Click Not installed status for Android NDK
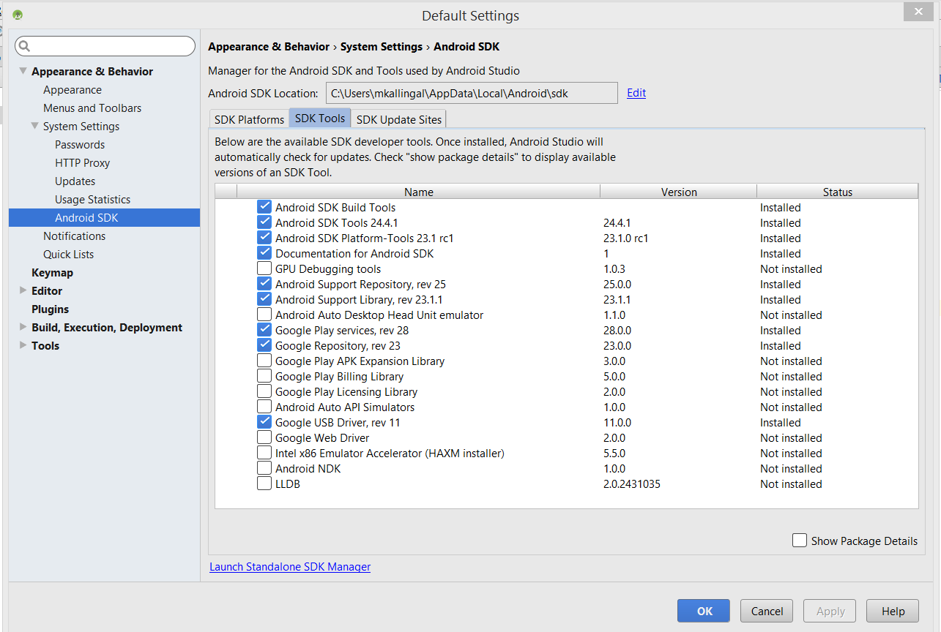This screenshot has height=632, width=941. pyautogui.click(x=791, y=468)
